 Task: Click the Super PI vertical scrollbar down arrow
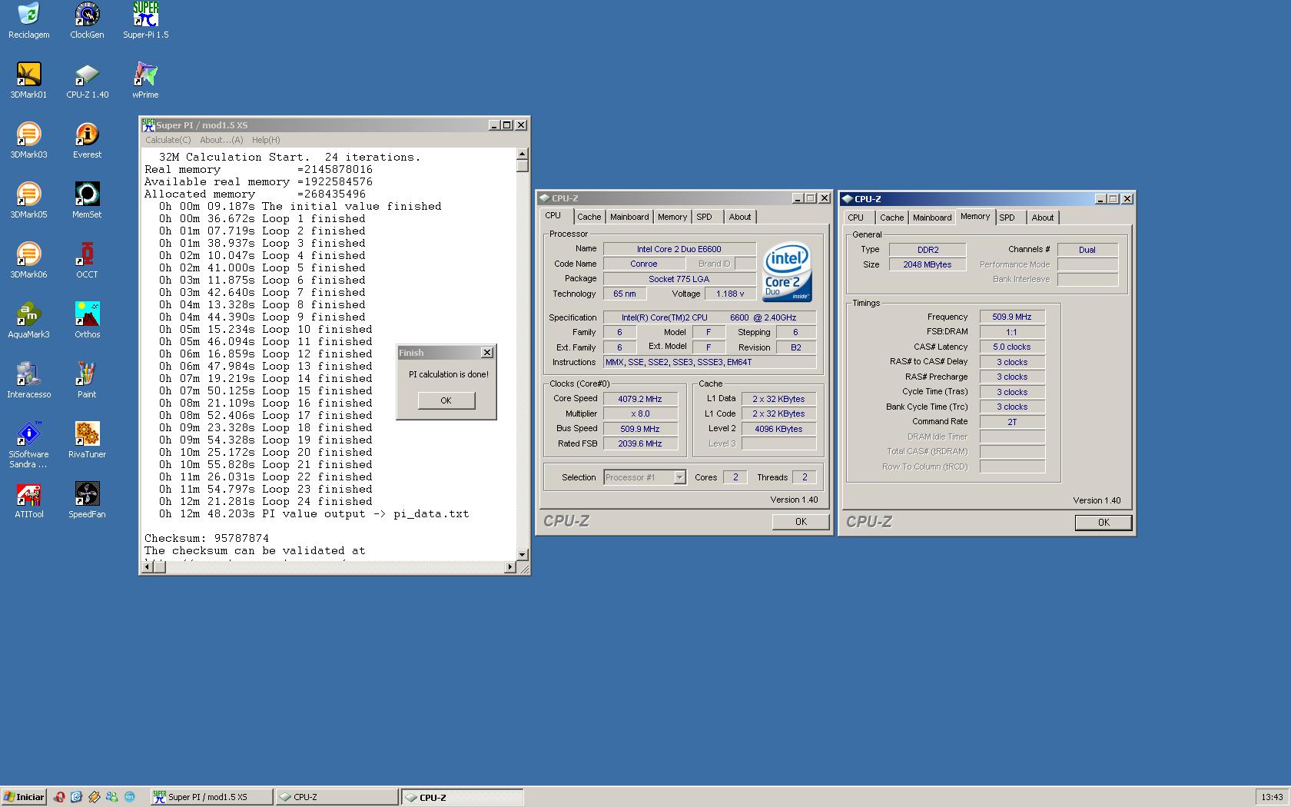click(x=523, y=555)
